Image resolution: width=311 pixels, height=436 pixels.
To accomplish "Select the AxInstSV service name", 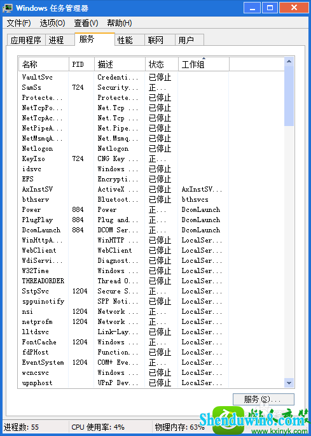I will pos(38,190).
